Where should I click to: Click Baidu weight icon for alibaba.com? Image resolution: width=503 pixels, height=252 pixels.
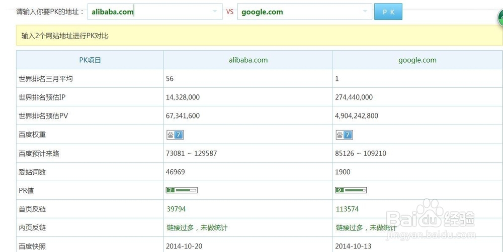175,135
